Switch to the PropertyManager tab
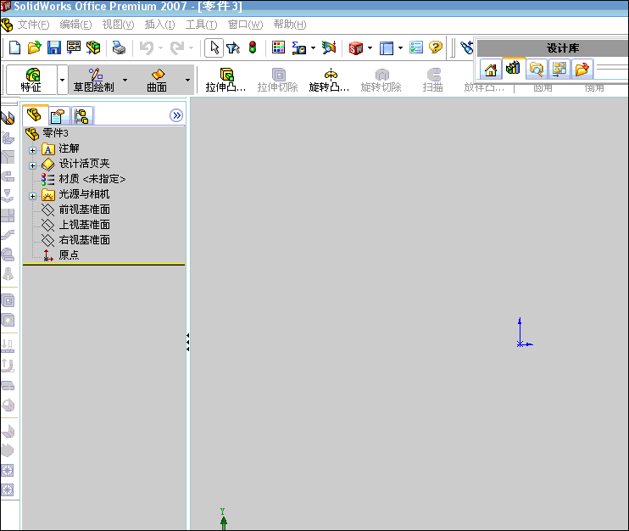Image resolution: width=629 pixels, height=531 pixels. coord(58,116)
